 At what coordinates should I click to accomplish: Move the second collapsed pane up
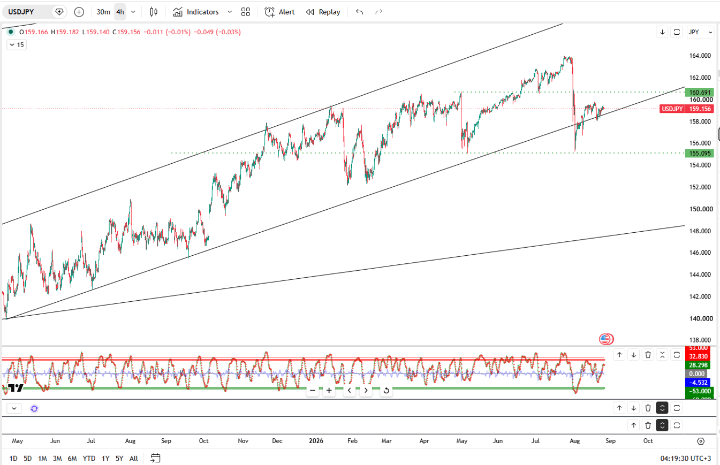[619, 408]
